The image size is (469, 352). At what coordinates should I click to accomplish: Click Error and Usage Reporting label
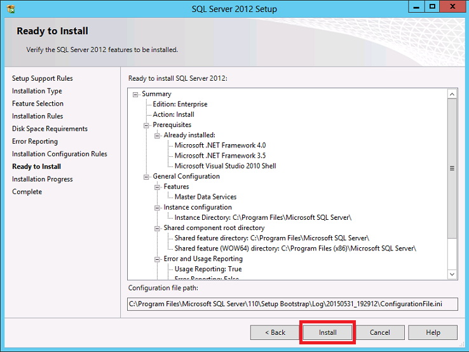coord(203,259)
